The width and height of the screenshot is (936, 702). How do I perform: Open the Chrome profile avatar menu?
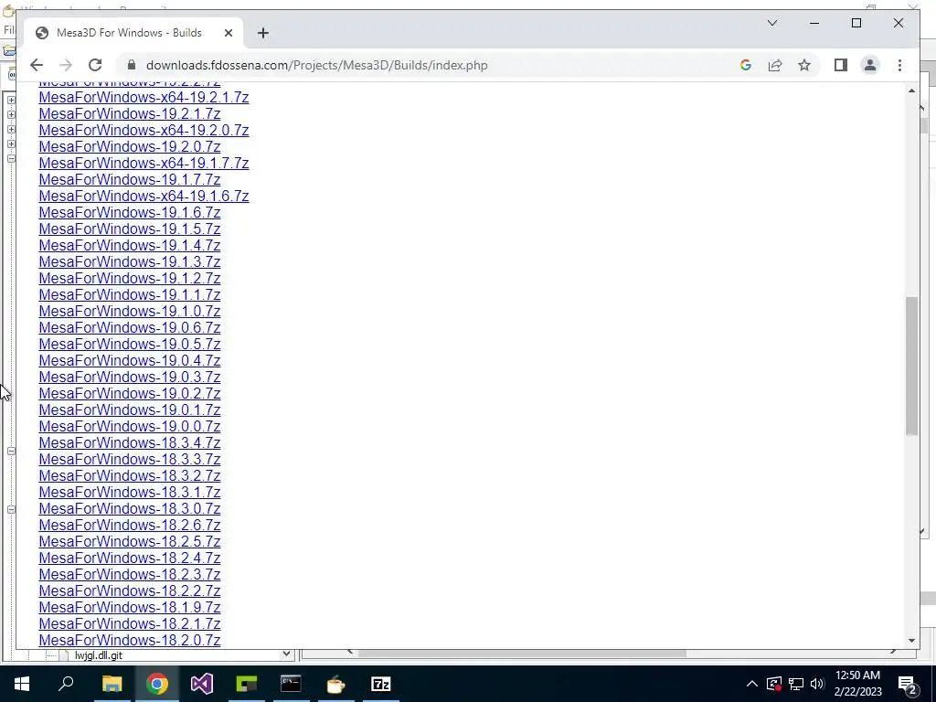(x=870, y=65)
